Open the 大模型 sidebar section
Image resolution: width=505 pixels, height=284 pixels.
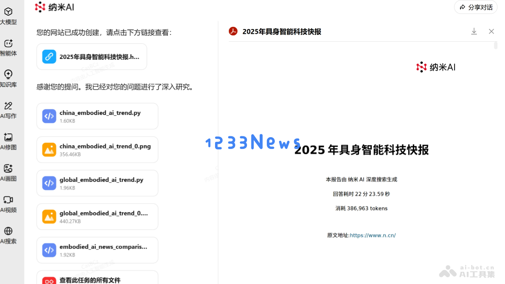tap(8, 16)
